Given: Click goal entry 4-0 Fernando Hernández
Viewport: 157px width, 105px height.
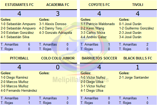Looking at the screenshot, I should click(x=19, y=91).
